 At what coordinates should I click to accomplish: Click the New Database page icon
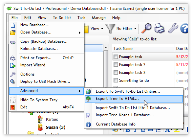click(13, 25)
